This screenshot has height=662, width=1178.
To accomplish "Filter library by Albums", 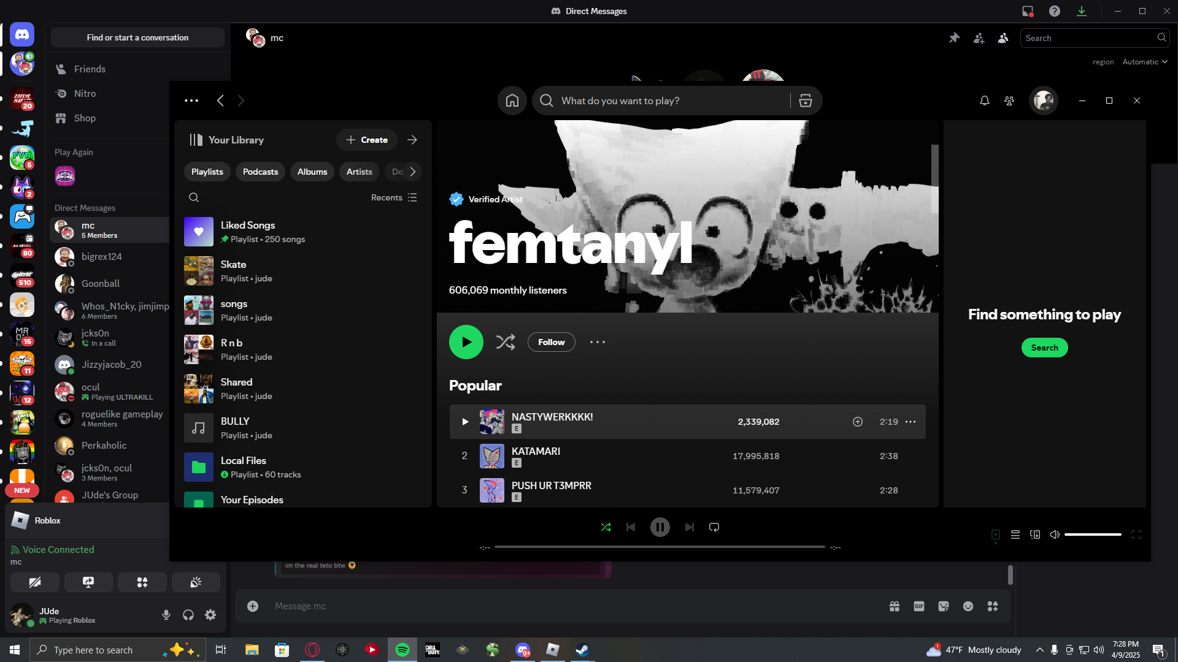I will click(312, 172).
